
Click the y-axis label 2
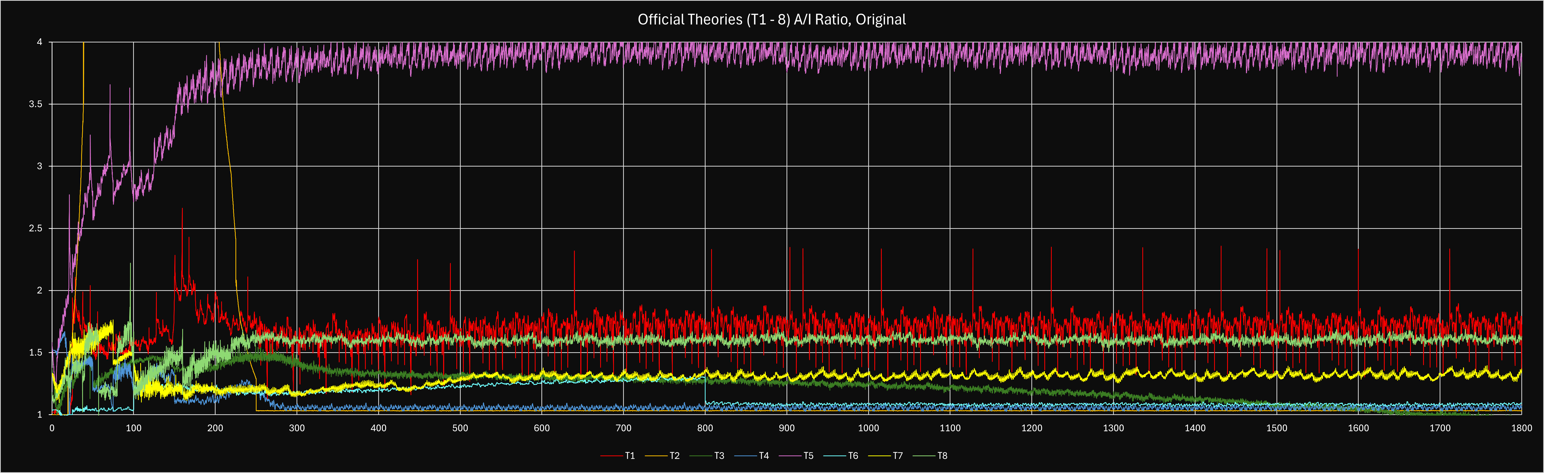(x=39, y=290)
